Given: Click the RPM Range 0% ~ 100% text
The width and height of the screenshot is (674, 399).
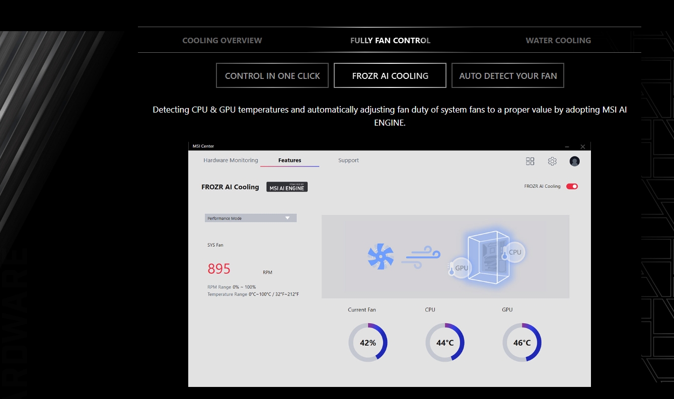Looking at the screenshot, I should point(232,287).
